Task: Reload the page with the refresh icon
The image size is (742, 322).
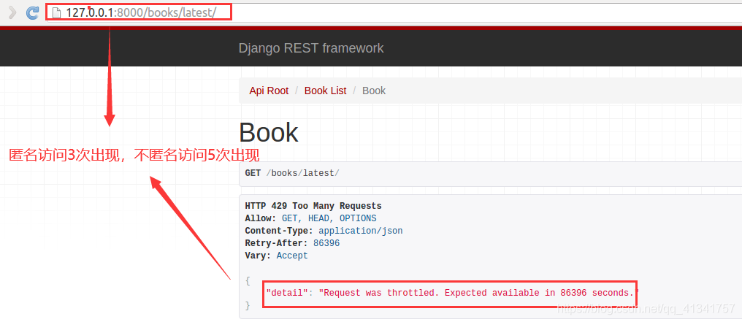Action: 32,12
